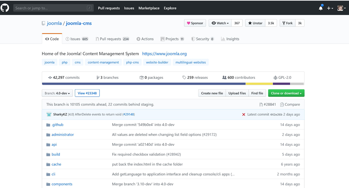Expand the Branch 4.0-dev dropdown
This screenshot has height=188, width=349.
57,93
